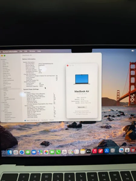Open the System Information app menu

[10, 52]
